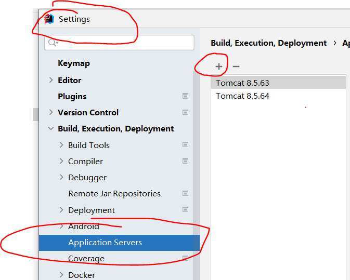Focus the settings search field

coord(125,43)
